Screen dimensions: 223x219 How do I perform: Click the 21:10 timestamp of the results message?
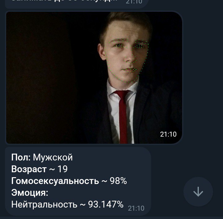136,208
